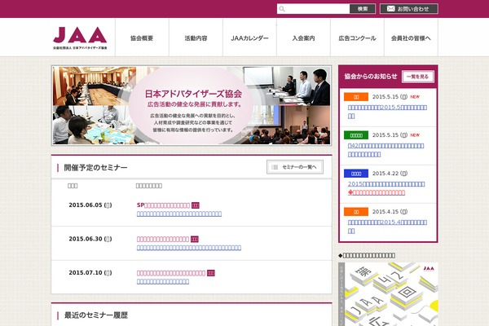Click the magnifier icon in search box
The width and height of the screenshot is (489, 326).
(x=282, y=9)
